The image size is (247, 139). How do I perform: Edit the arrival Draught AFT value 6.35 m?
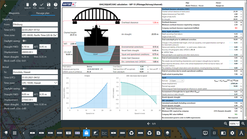click(45, 94)
